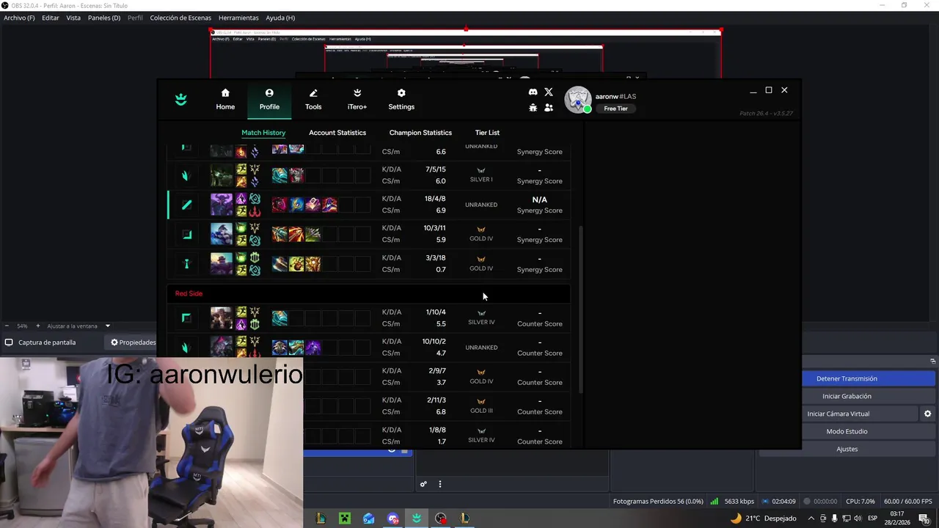Open the 21°C Despejado weather widget
939x528 pixels.
coord(763,518)
